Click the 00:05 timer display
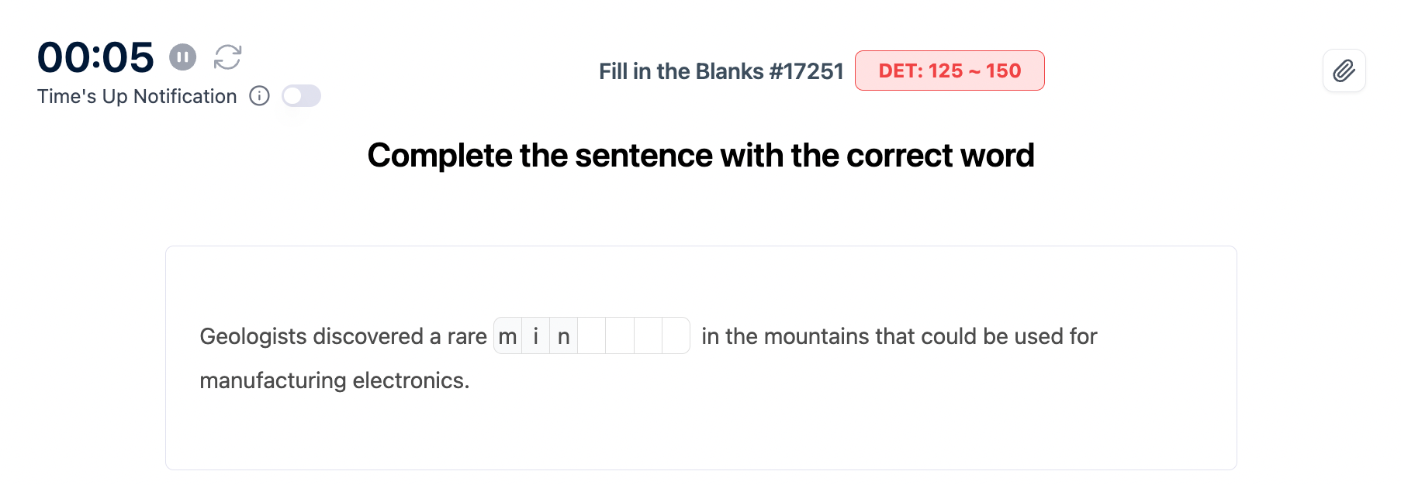 point(95,57)
